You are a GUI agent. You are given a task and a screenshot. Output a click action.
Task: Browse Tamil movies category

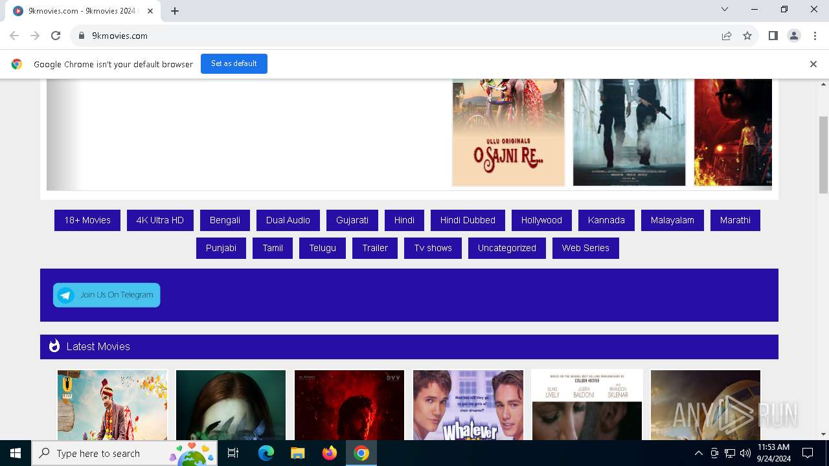[273, 248]
